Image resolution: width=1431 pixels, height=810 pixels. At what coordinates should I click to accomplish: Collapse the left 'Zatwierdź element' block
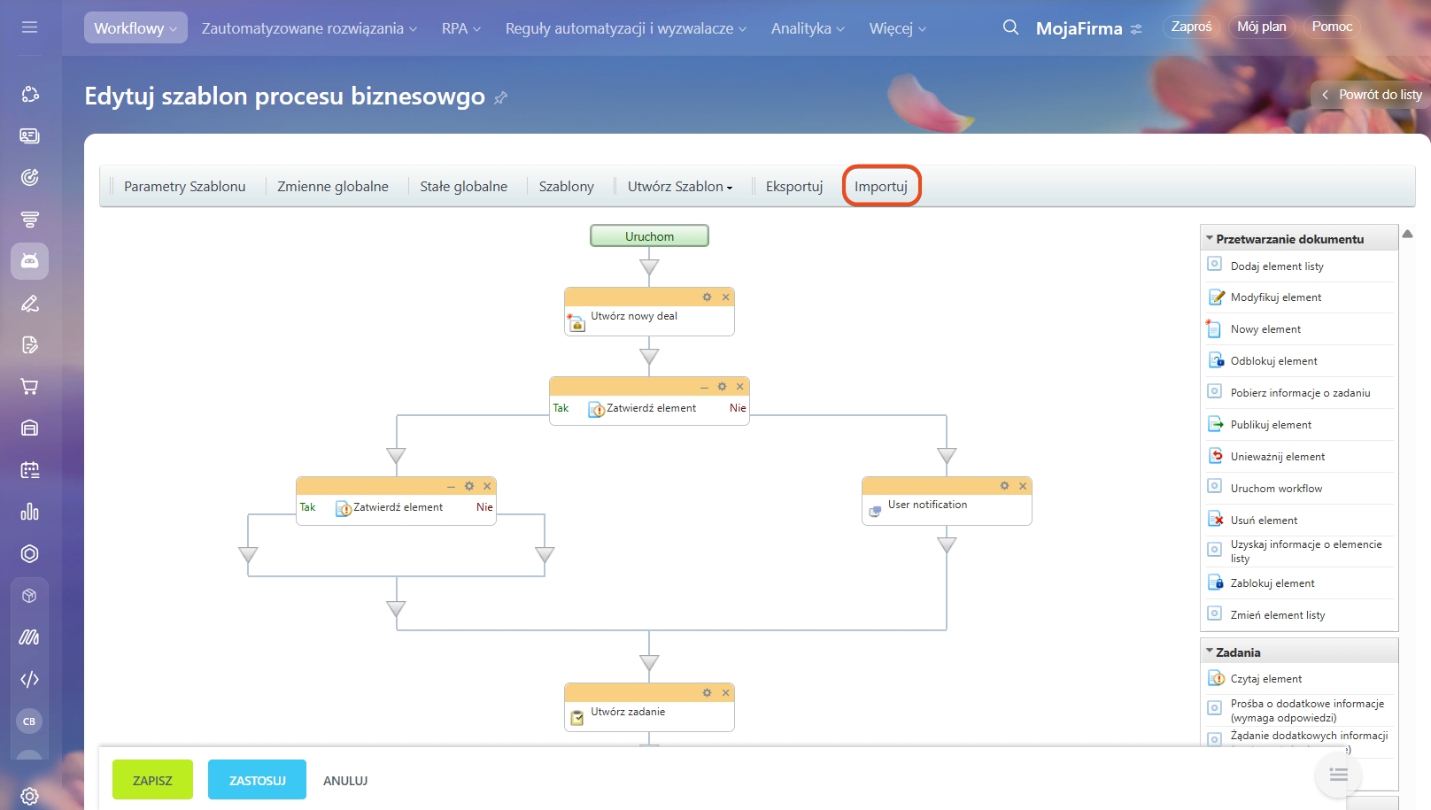(451, 486)
